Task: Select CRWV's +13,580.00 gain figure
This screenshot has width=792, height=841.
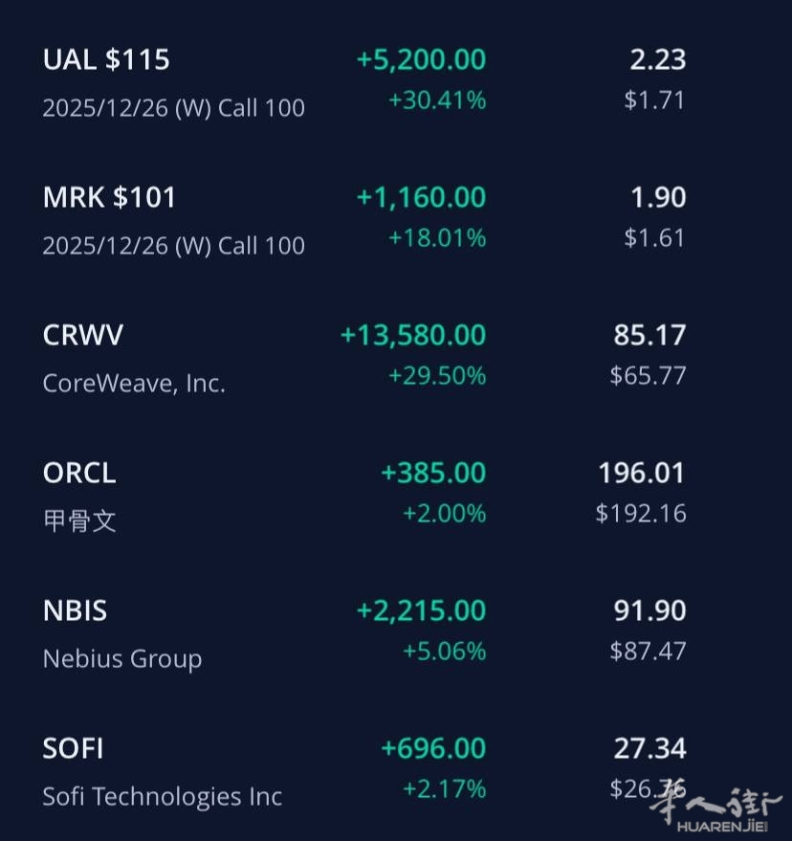Action: pyautogui.click(x=413, y=335)
